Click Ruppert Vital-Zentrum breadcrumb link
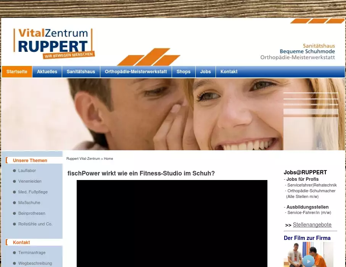Screen dimensions: 346x267 pyautogui.click(x=83, y=159)
